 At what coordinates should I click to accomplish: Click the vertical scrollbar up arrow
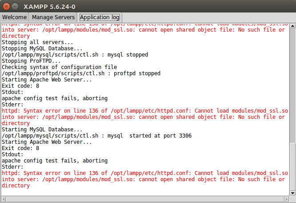(x=292, y=26)
